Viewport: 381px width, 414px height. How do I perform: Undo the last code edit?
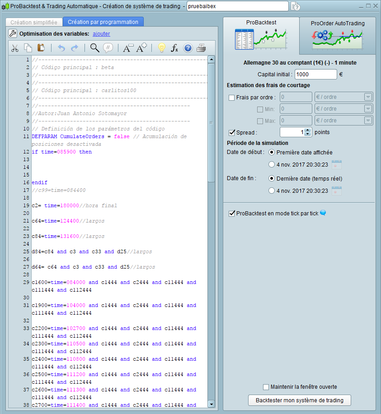[61, 48]
